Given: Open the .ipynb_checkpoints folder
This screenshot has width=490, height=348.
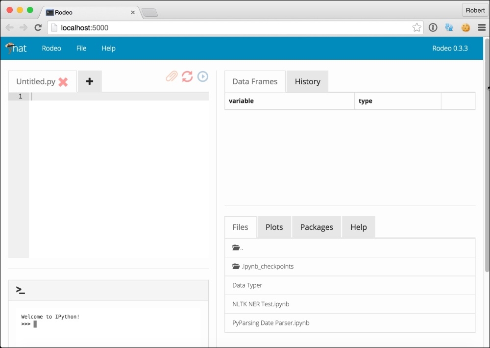Looking at the screenshot, I should [x=267, y=267].
